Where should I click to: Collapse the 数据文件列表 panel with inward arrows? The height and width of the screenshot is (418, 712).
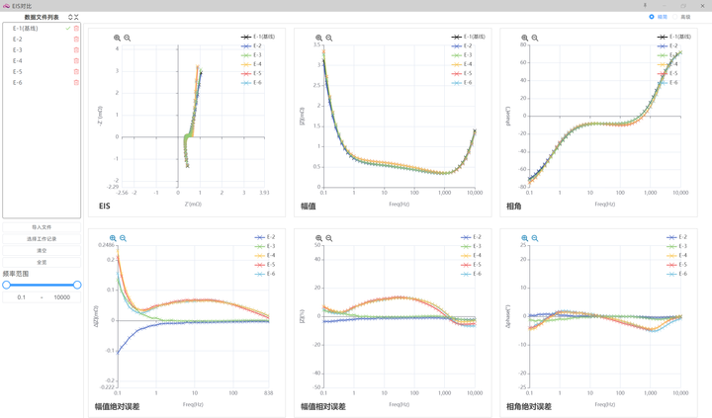(76, 17)
